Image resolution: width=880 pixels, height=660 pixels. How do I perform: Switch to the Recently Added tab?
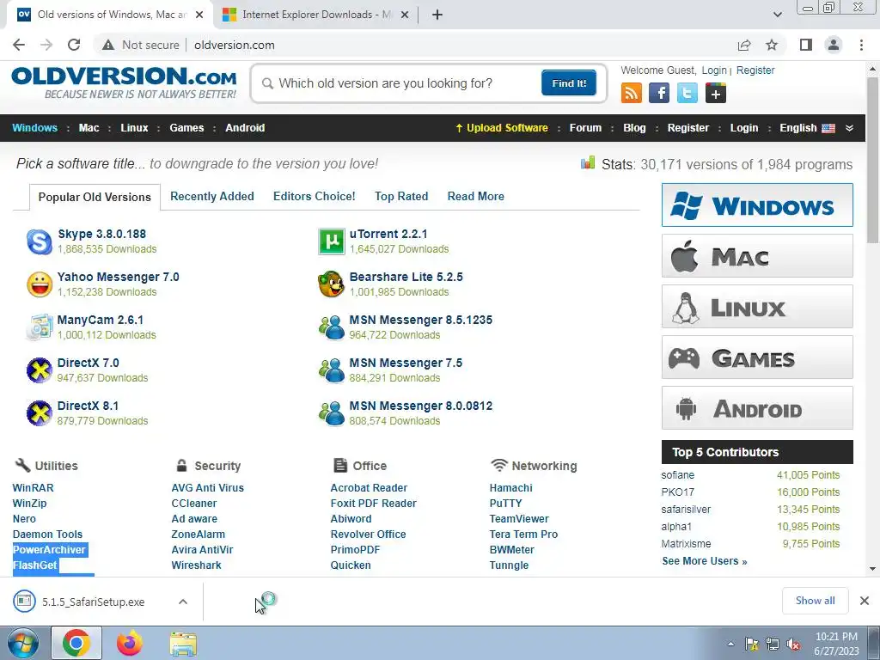coord(212,197)
